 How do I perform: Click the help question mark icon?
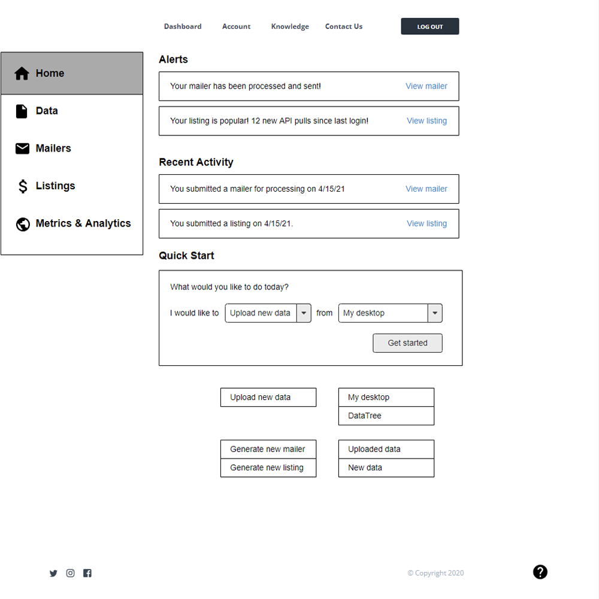(540, 572)
